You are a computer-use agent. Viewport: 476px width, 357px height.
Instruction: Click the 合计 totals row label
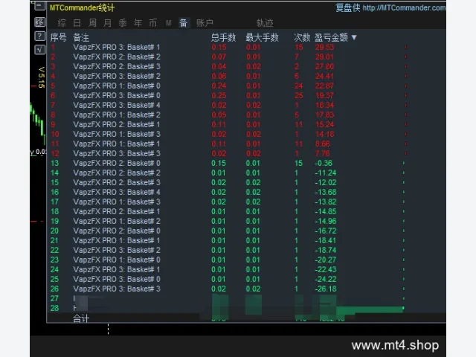click(x=81, y=318)
